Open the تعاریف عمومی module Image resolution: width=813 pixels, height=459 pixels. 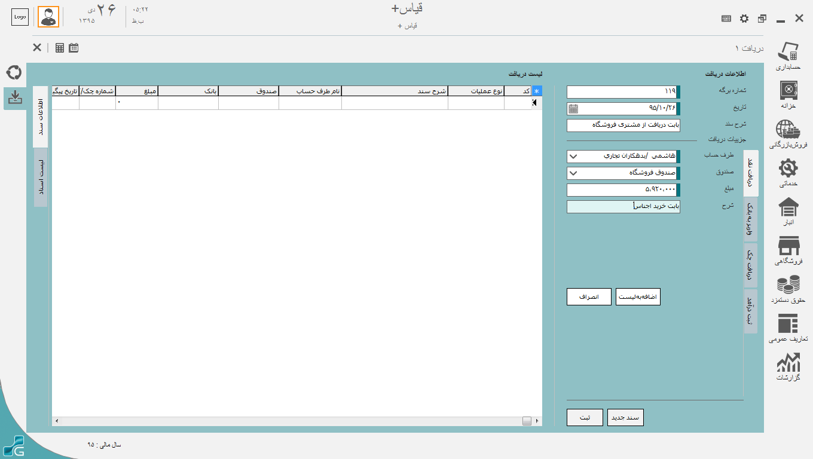(x=788, y=328)
